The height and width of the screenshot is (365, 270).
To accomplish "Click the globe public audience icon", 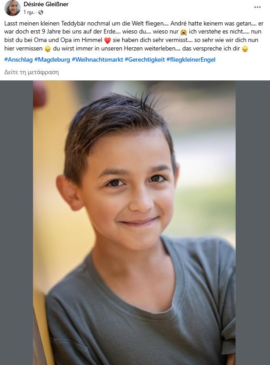I will click(41, 13).
